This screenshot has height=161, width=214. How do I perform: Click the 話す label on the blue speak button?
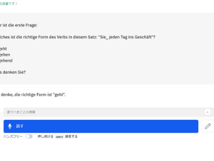click(20, 126)
